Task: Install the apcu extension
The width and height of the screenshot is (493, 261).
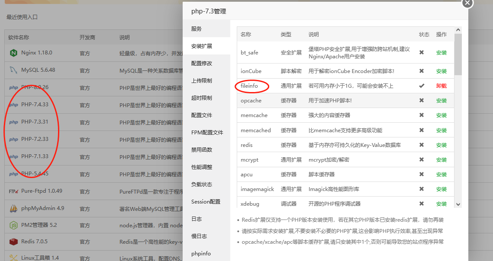Action: click(x=441, y=175)
